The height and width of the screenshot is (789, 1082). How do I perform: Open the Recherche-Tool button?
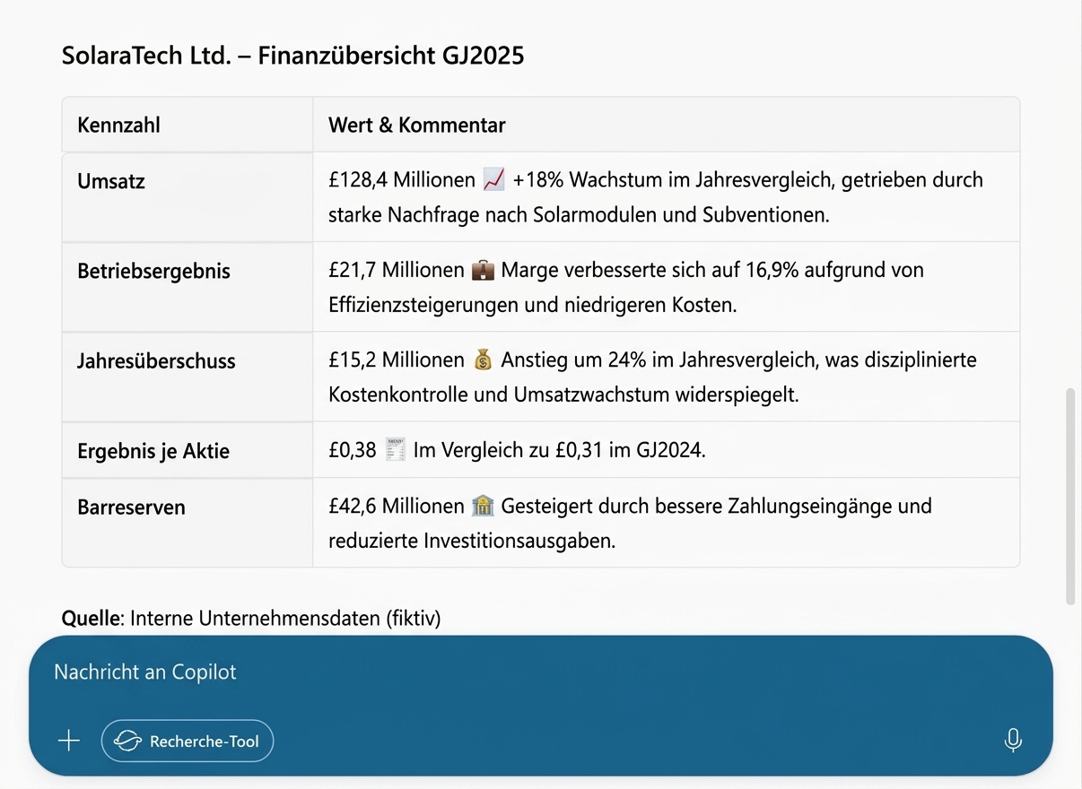pyautogui.click(x=188, y=741)
